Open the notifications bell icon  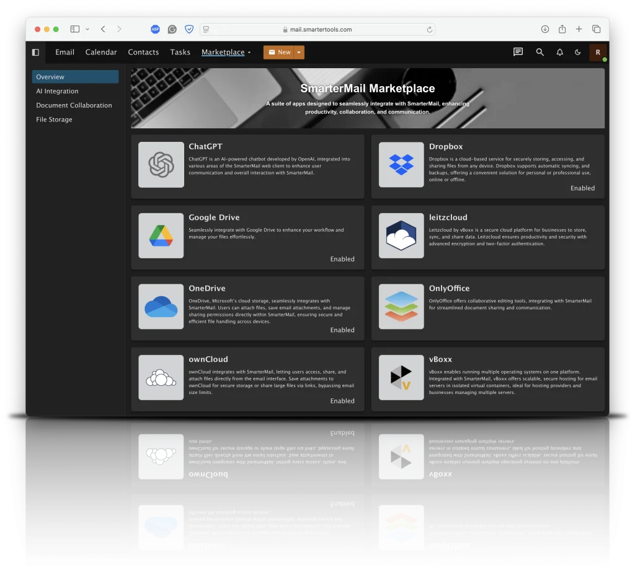(560, 52)
